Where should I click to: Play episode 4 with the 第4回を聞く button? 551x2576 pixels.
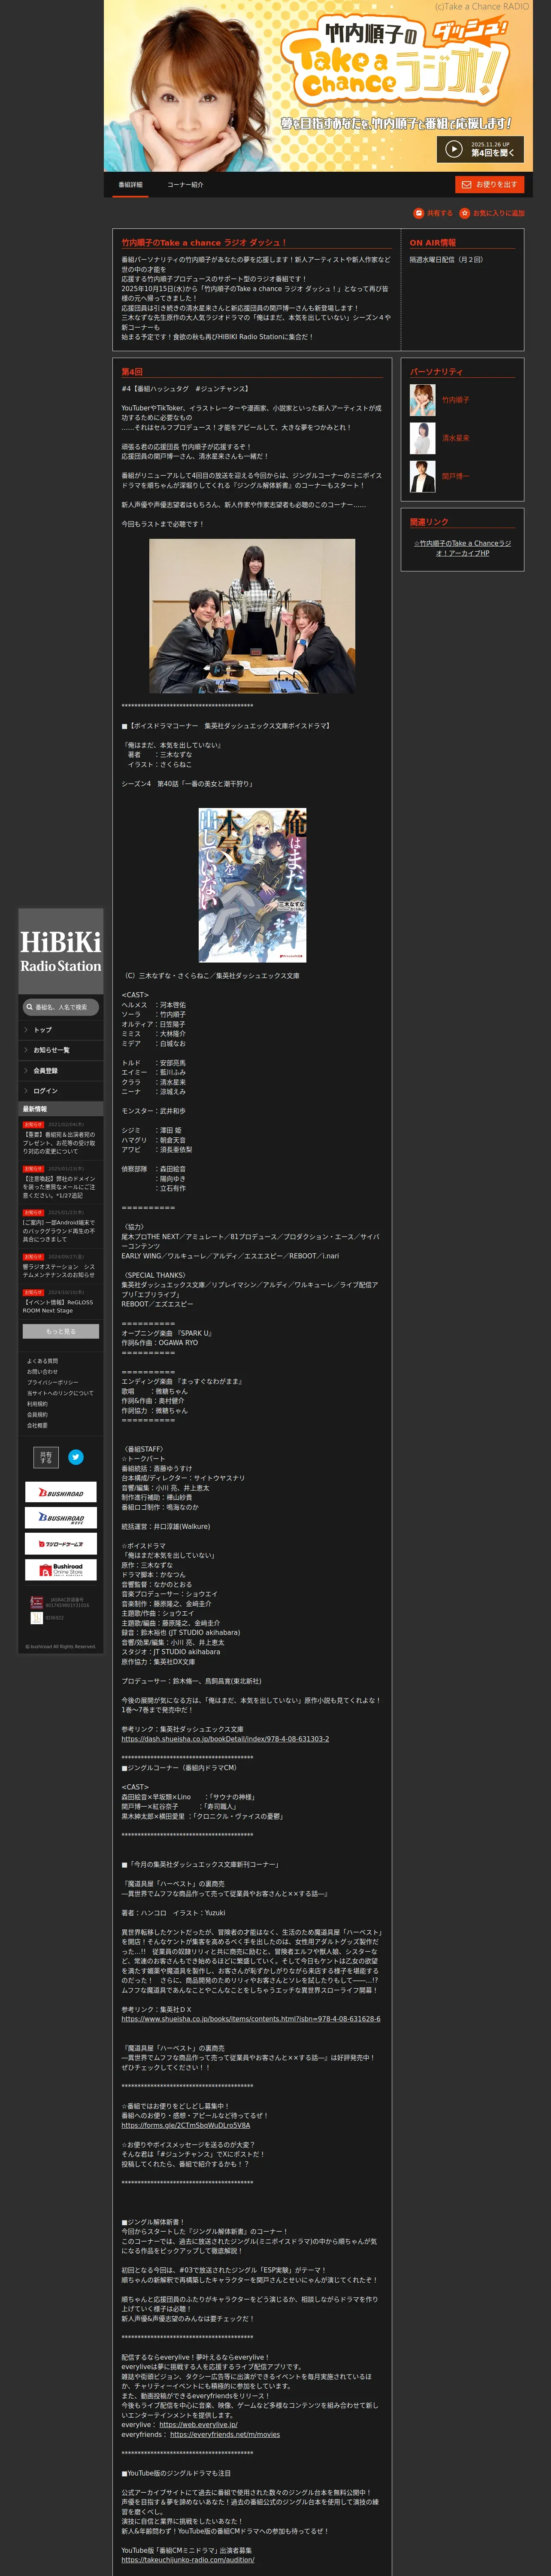point(480,149)
